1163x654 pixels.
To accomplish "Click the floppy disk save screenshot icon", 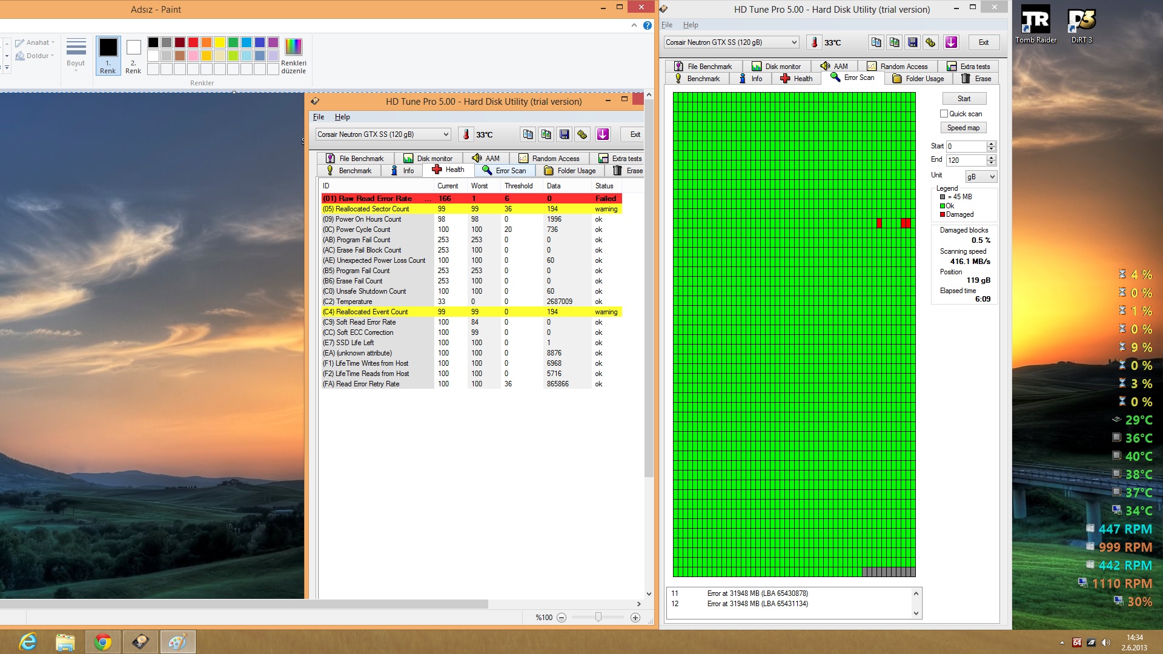I will pos(912,42).
